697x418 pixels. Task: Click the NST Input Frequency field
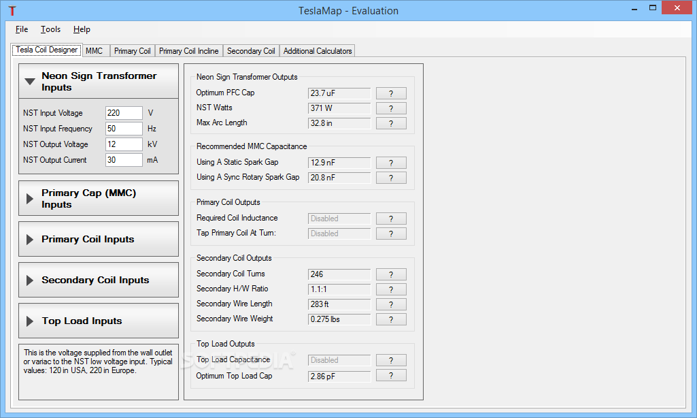[124, 129]
